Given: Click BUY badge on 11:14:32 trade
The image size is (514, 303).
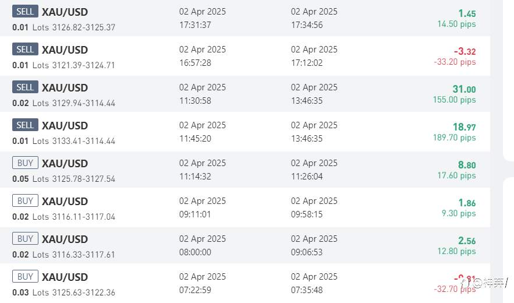Looking at the screenshot, I should pos(25,163).
